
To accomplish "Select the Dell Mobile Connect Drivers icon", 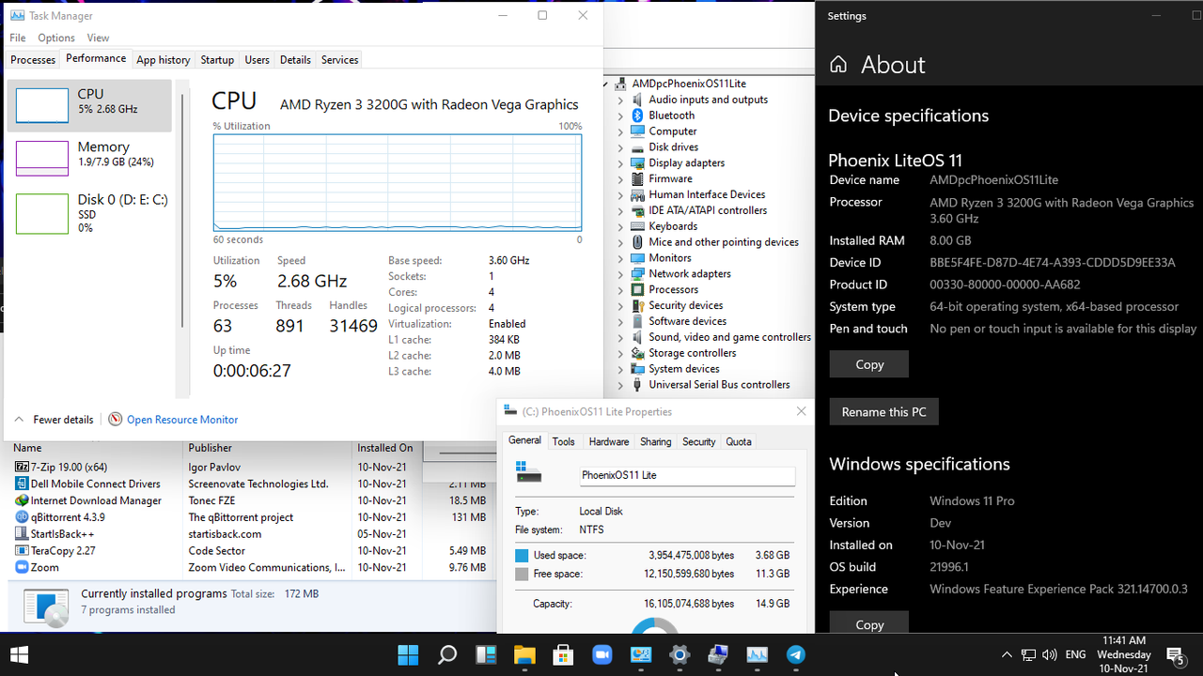I will pyautogui.click(x=23, y=484).
